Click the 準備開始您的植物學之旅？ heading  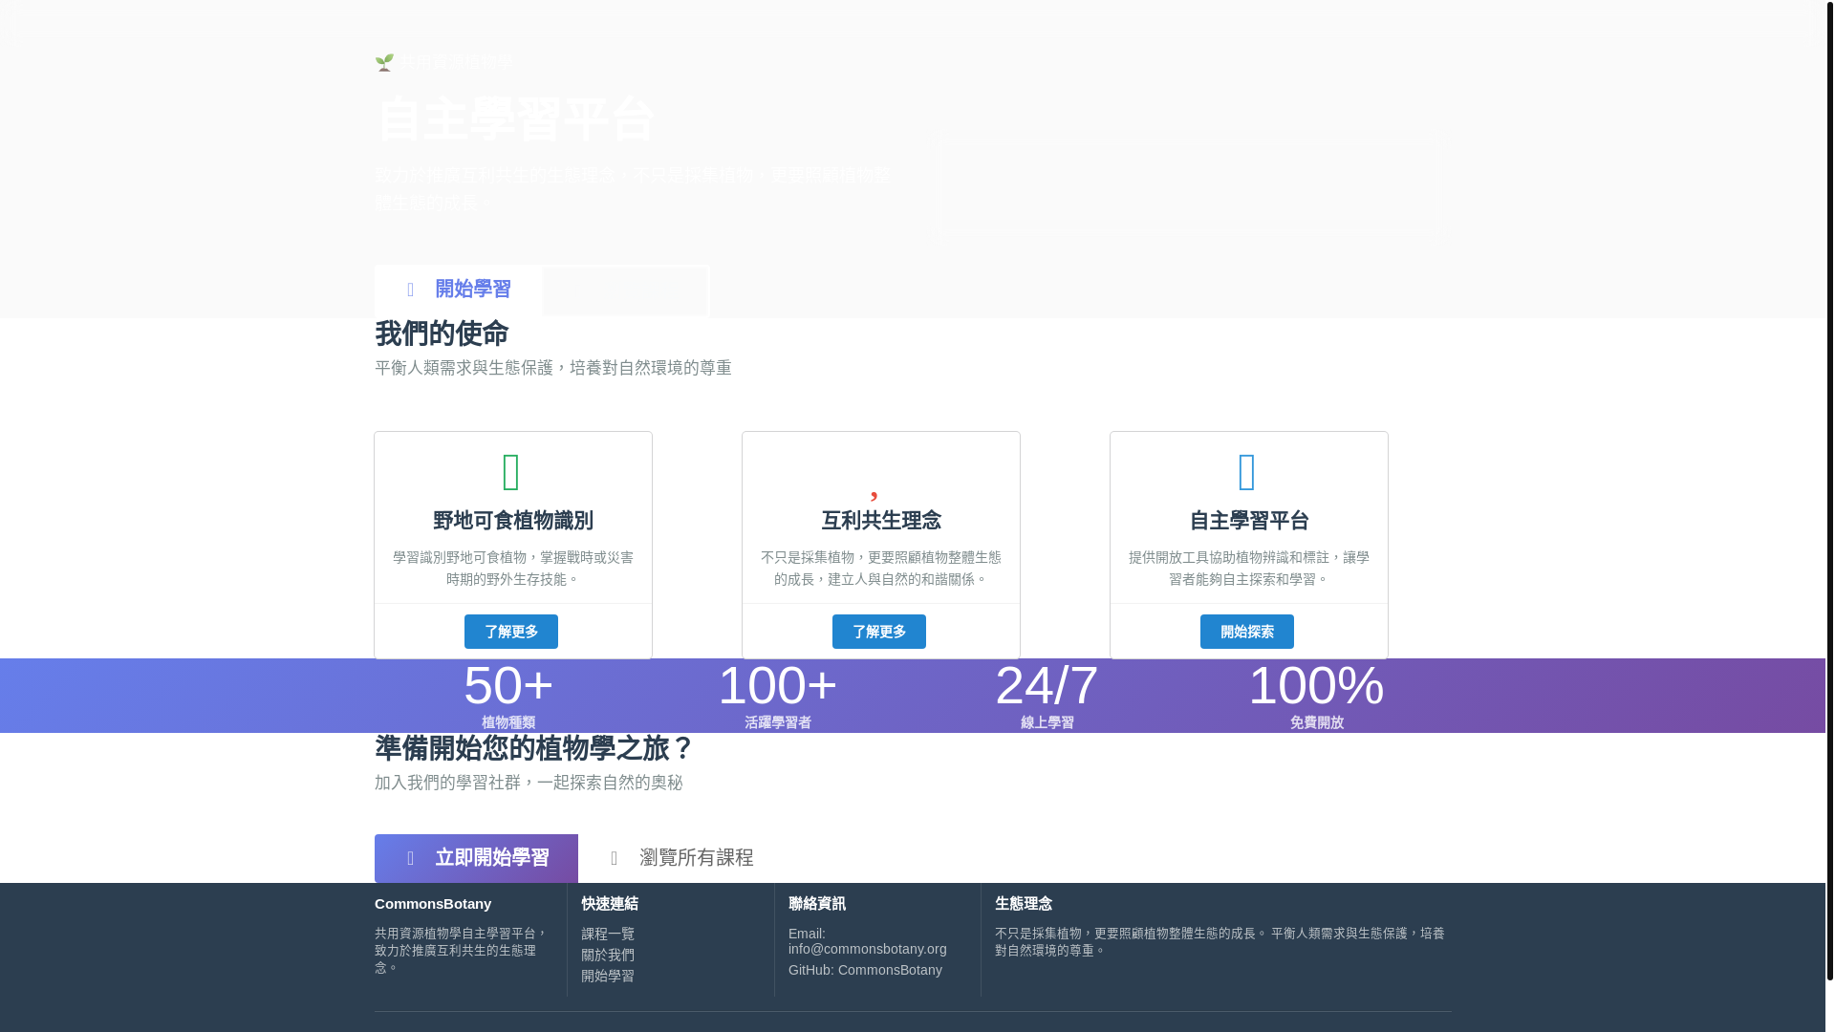(x=534, y=749)
